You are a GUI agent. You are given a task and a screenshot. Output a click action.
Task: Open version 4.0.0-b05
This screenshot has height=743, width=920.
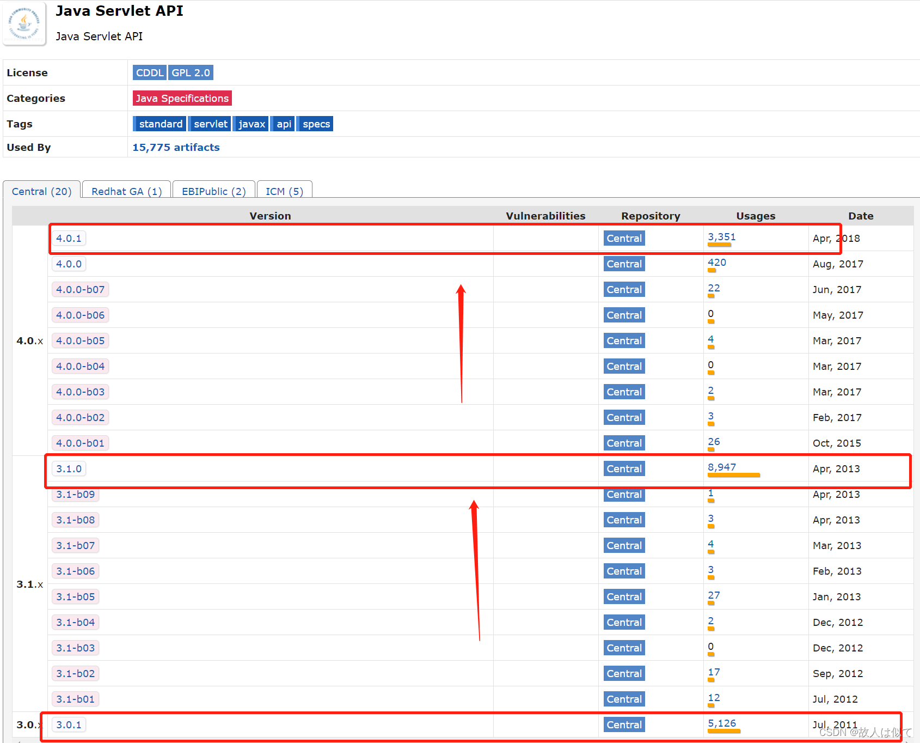coord(81,340)
